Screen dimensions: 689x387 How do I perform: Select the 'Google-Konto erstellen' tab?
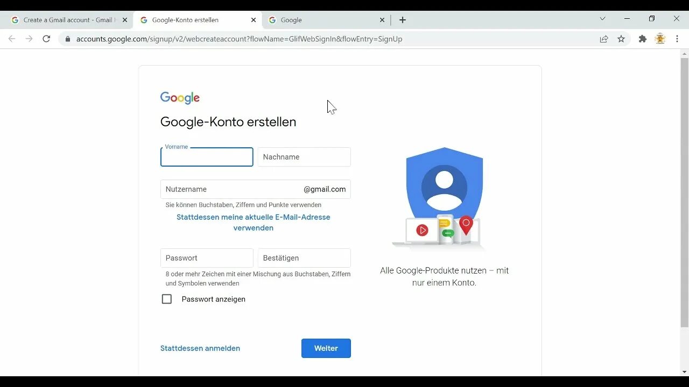pyautogui.click(x=197, y=20)
